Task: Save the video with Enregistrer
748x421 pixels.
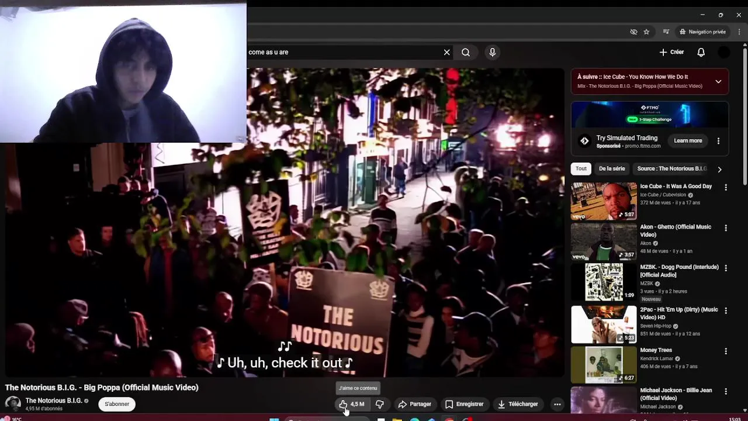Action: (464, 404)
